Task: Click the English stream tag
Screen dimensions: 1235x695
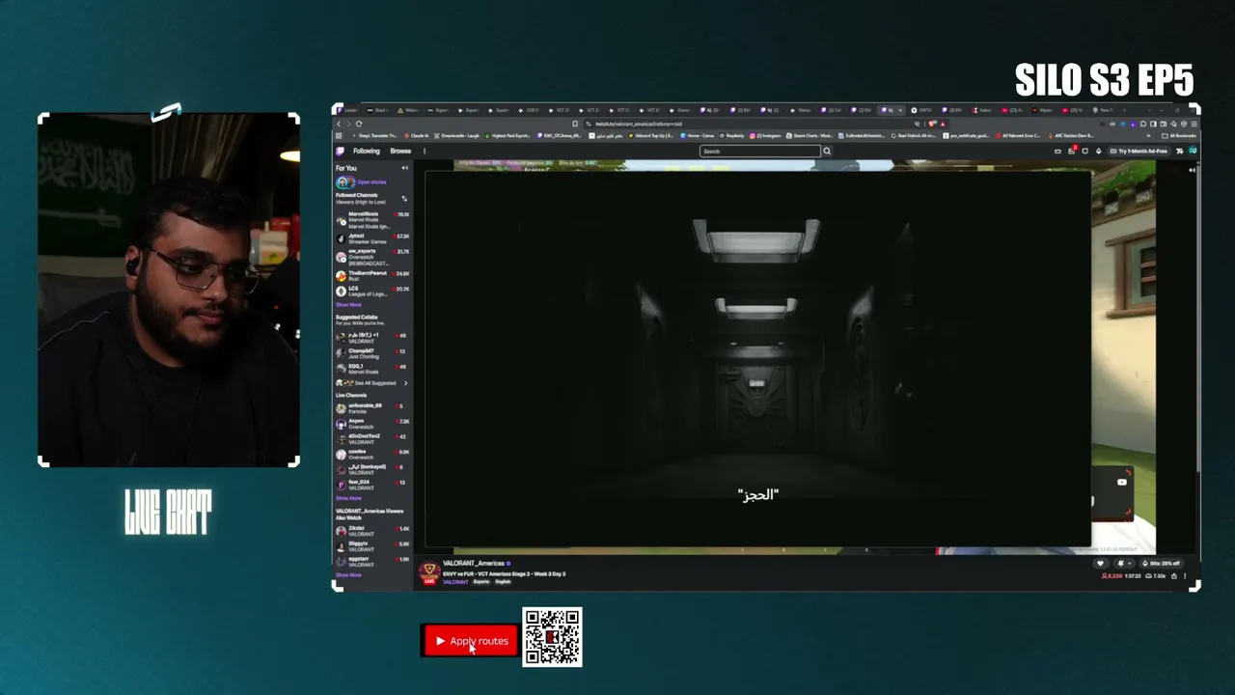Action: tap(503, 582)
